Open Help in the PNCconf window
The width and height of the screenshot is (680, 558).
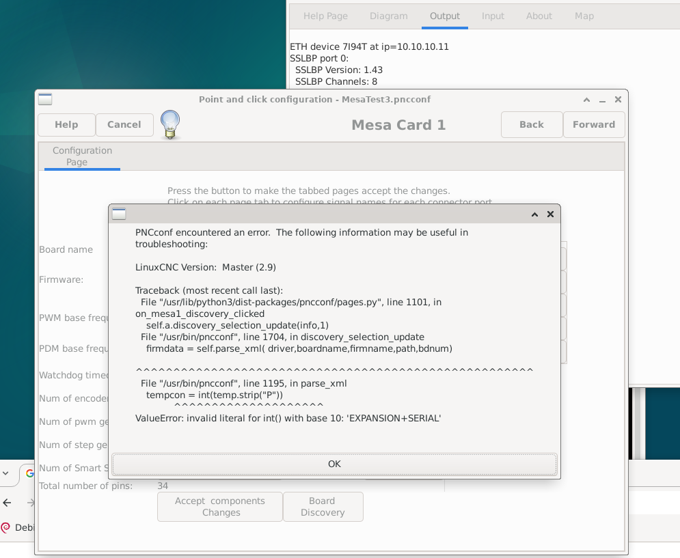click(66, 125)
